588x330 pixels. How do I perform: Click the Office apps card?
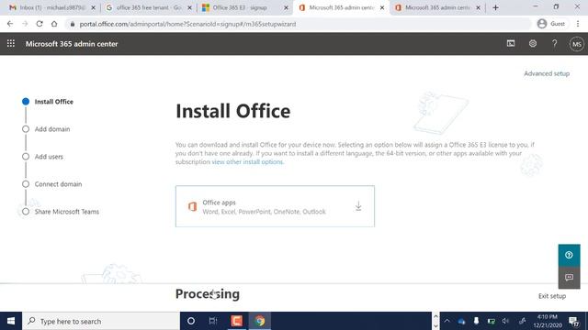click(x=275, y=206)
